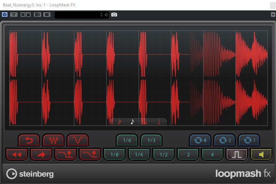Choose the red sixteenth note quantize value
The height and width of the screenshot is (184, 276).
pyautogui.click(x=120, y=122)
